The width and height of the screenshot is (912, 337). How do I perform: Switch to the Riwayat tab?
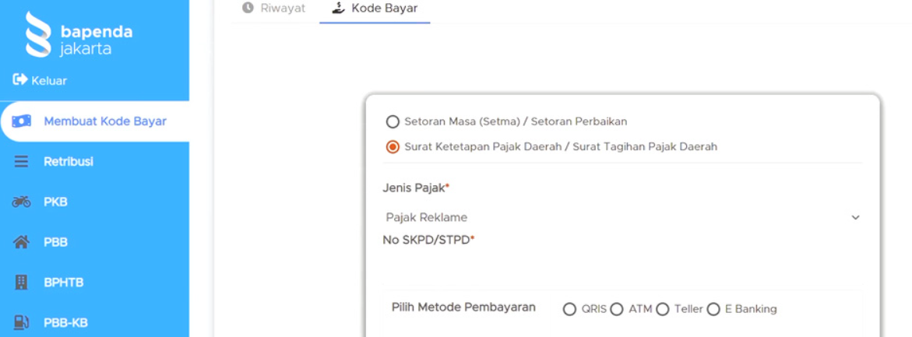pyautogui.click(x=273, y=9)
